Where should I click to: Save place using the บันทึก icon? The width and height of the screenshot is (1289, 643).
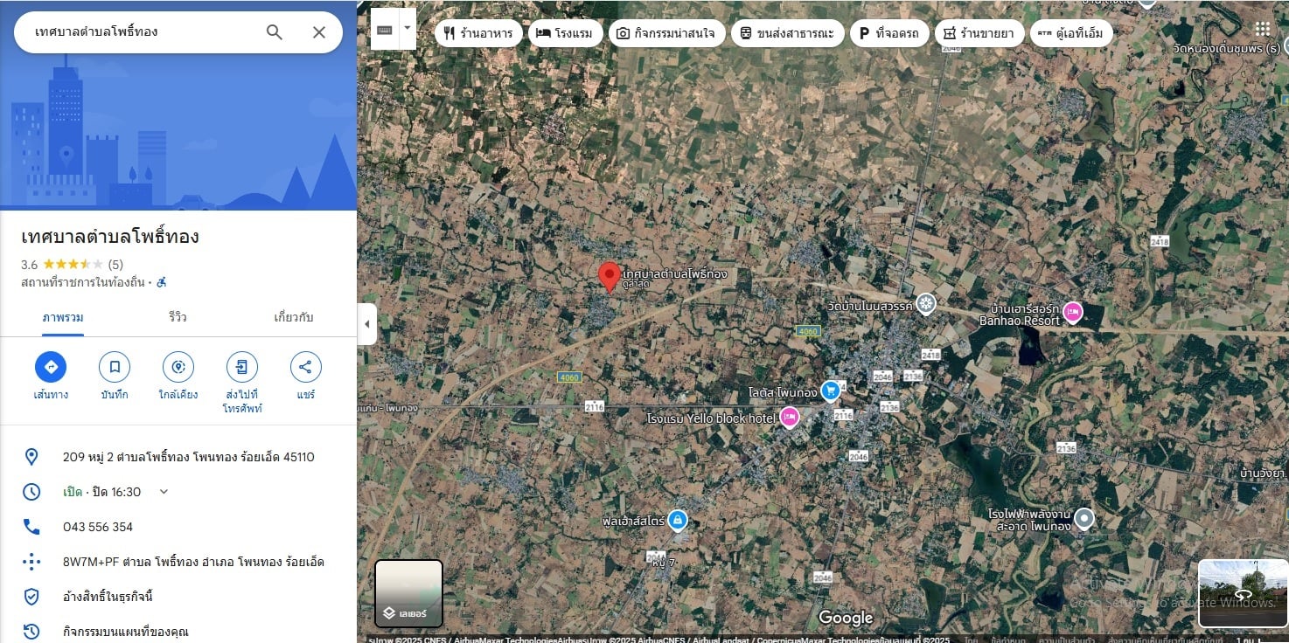coord(115,367)
